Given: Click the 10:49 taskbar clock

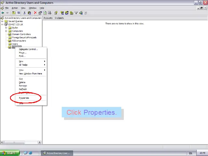Looking at the screenshot, I should [x=202, y=153].
